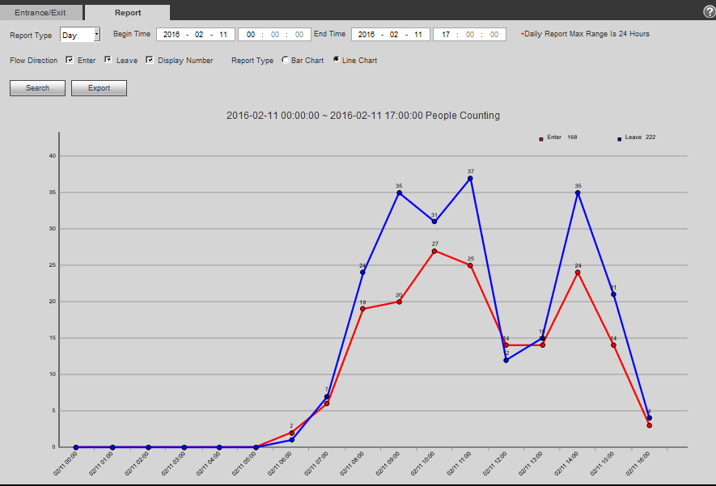Click the blue Leave legend marker
This screenshot has width=716, height=486.
(620, 138)
